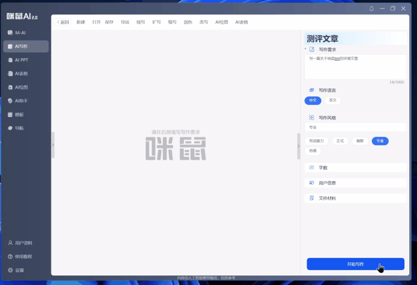Open AI PPT from the sidebar

11,60
